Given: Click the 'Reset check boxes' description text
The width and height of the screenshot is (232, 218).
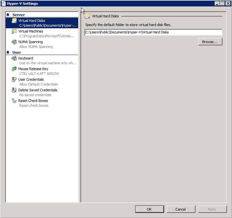Looking at the screenshot, I should click(x=34, y=105).
